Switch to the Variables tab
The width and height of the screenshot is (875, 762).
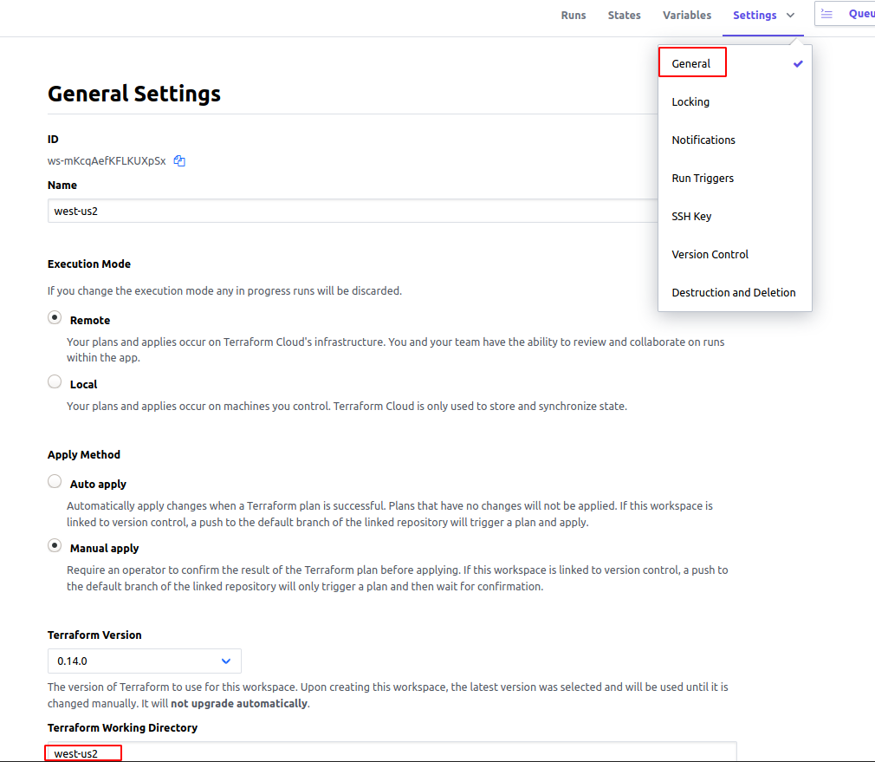687,15
